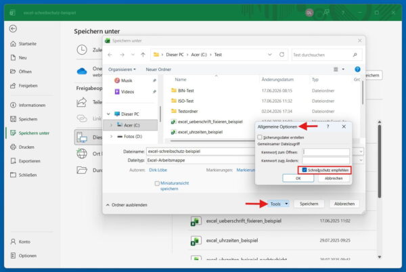Select the Dieser PC location icon

point(82,137)
